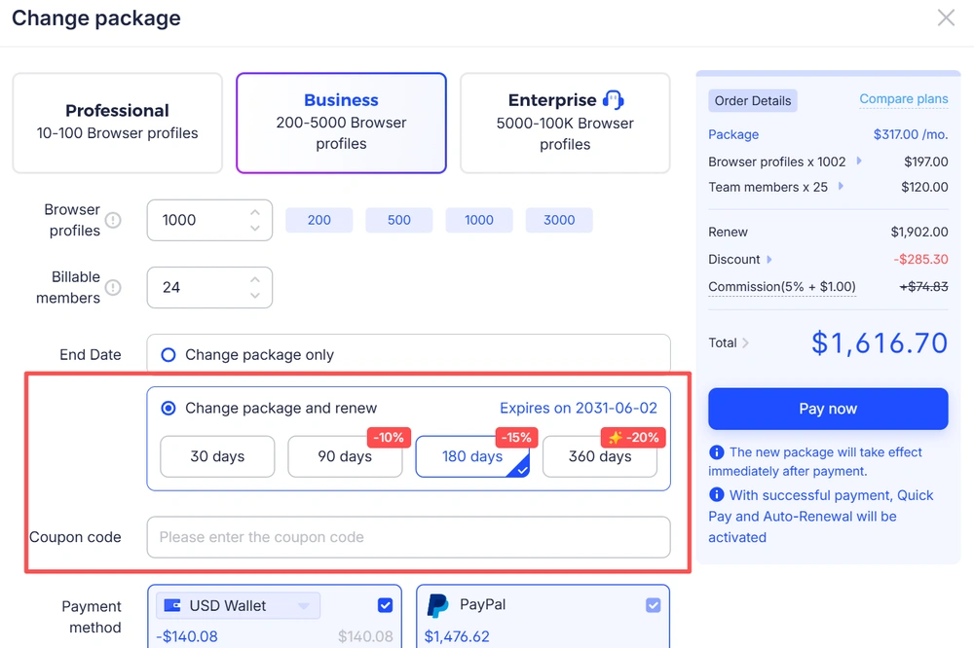
Task: Focus the Billable members number field
Action: (209, 287)
